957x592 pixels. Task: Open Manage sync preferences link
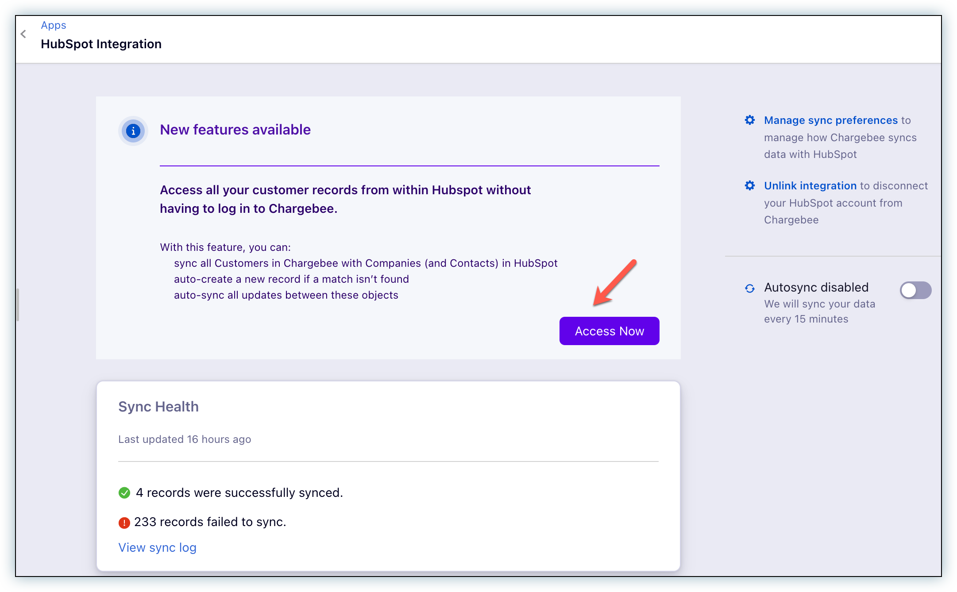click(x=830, y=120)
